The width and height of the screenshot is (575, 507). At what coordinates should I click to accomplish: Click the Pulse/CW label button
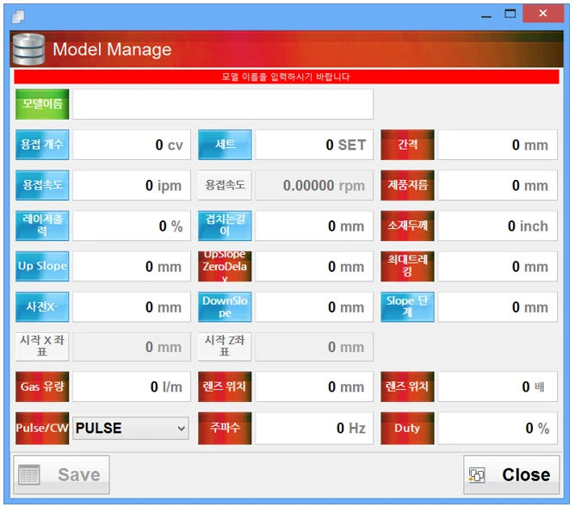point(42,428)
